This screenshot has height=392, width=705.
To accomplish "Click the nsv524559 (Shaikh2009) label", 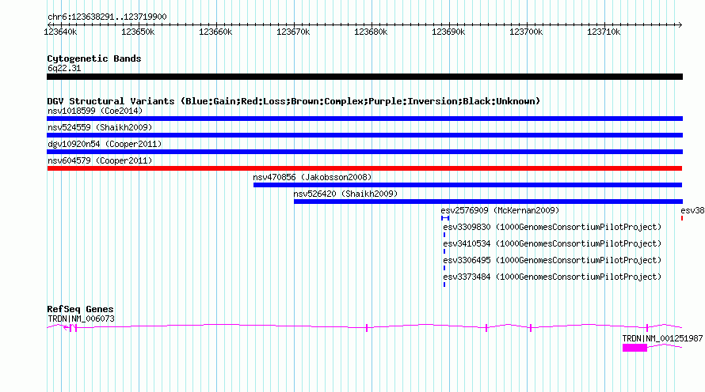I will [x=100, y=127].
